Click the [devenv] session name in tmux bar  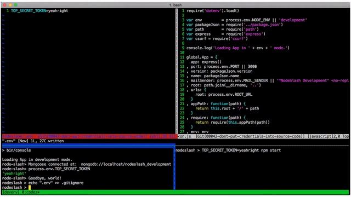coord(10,192)
